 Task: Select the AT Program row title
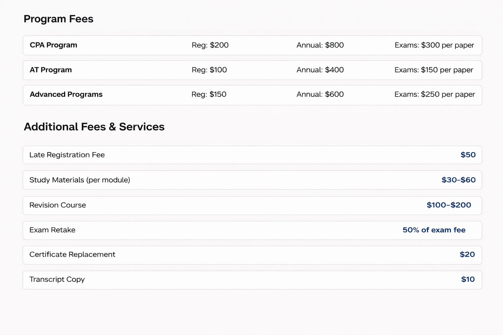click(x=51, y=70)
